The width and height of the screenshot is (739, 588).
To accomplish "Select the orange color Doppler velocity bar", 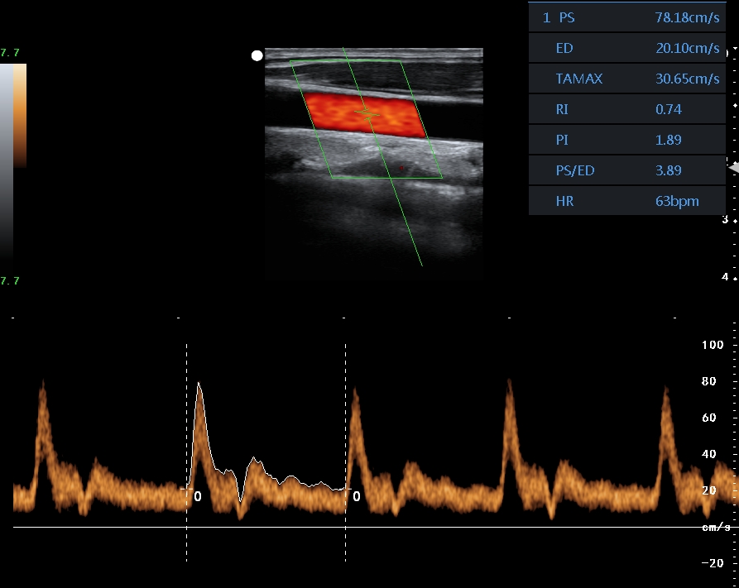I will [20, 116].
